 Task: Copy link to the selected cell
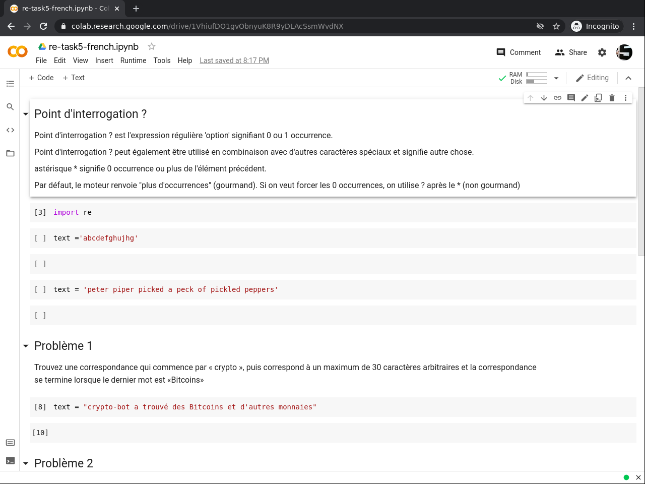coord(557,98)
